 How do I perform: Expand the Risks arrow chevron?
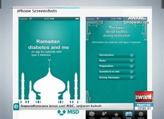coord(131,61)
